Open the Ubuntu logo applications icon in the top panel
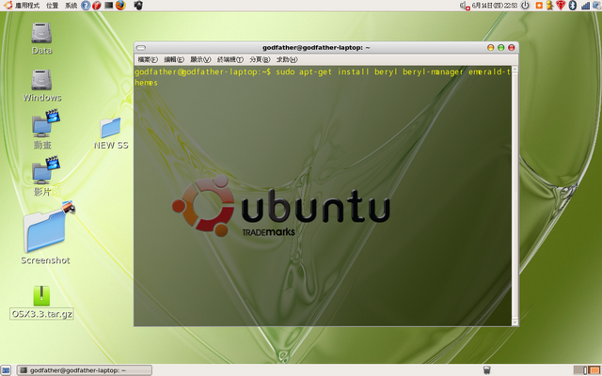The width and height of the screenshot is (602, 376). 8,6
